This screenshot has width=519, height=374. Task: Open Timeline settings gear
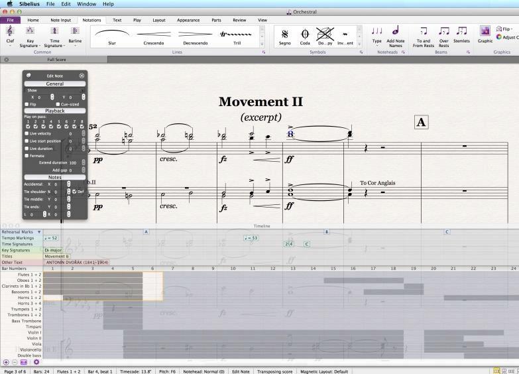point(36,363)
